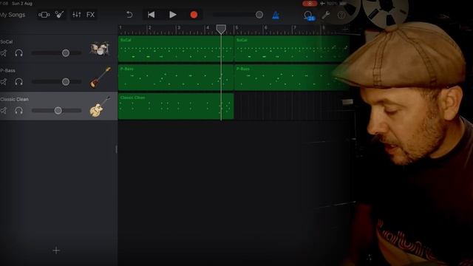Select the P-Bass guitar icon
This screenshot has height=266, width=473.
click(101, 78)
